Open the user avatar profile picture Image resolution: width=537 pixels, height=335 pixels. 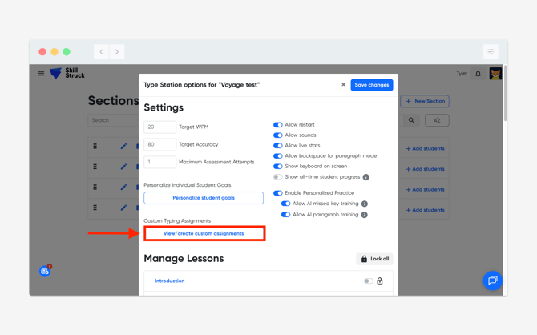[495, 74]
